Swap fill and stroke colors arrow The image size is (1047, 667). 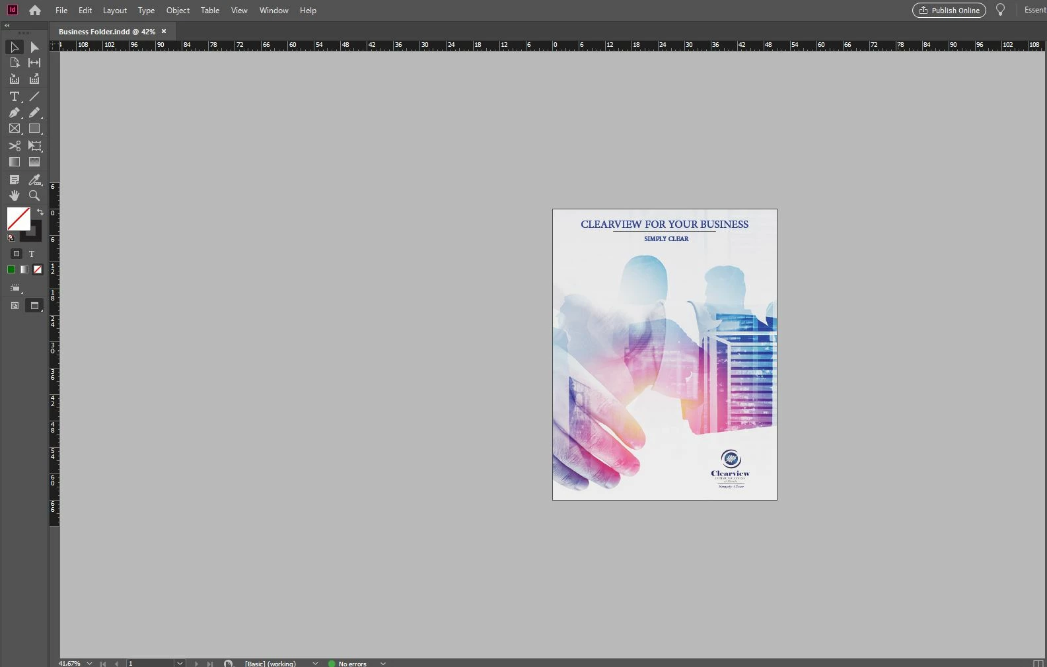pos(40,212)
